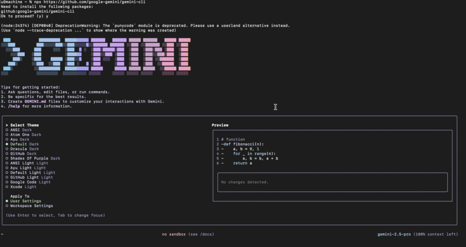466x247 pixels.
Task: Click the 'Ask questions, edit files' tip line
Action: [x=55, y=92]
